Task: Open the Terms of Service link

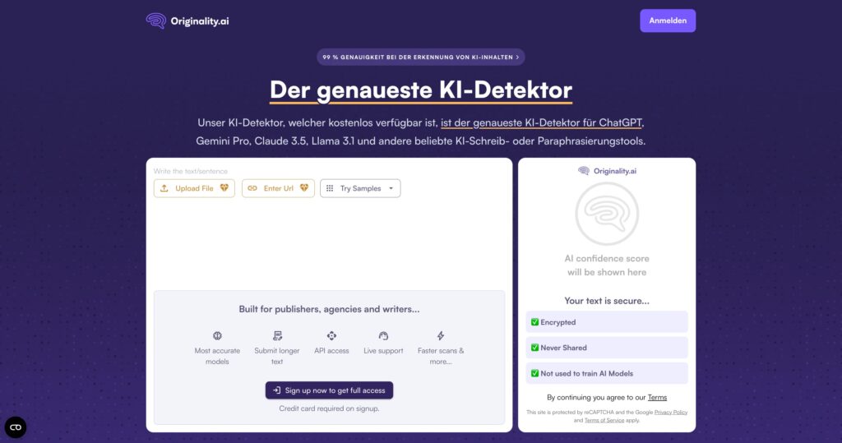Action: tap(604, 421)
